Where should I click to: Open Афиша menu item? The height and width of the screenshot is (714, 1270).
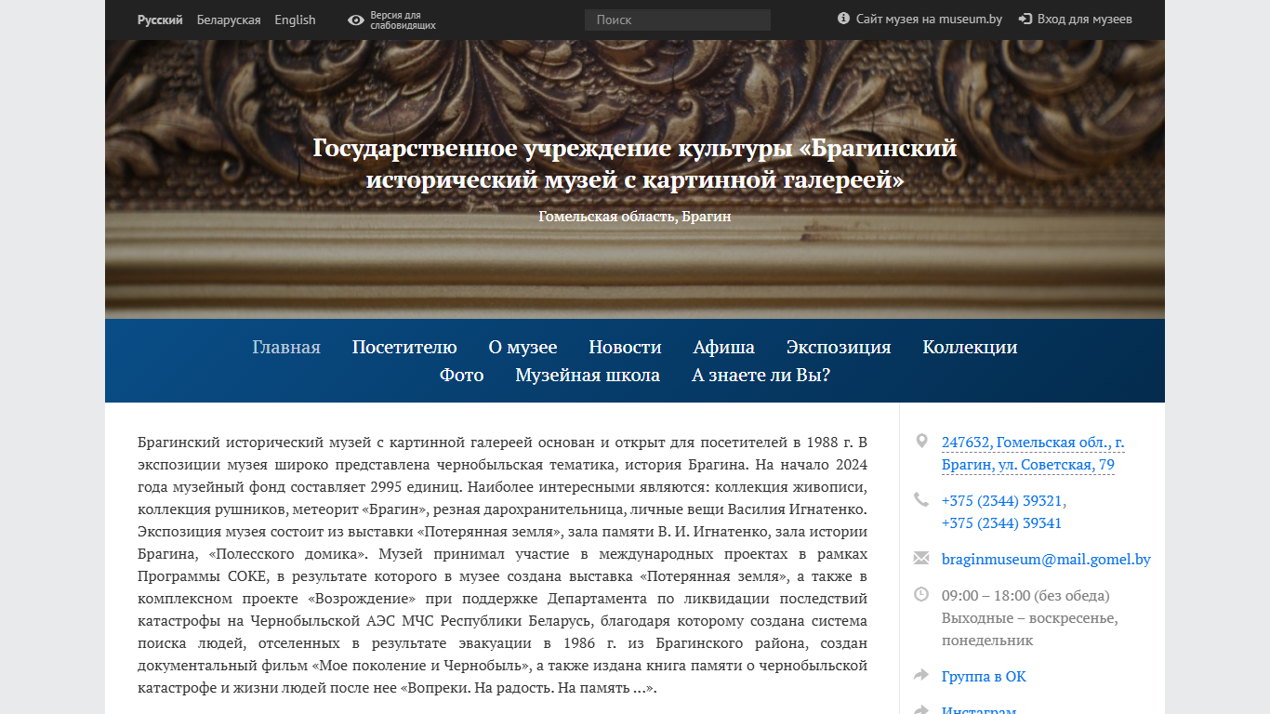tap(724, 347)
